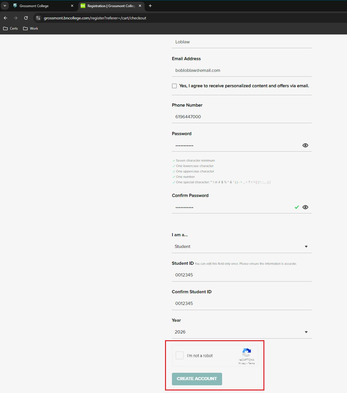Open the Work bookmark folder
Screen dimensions: 347x393
(31, 28)
